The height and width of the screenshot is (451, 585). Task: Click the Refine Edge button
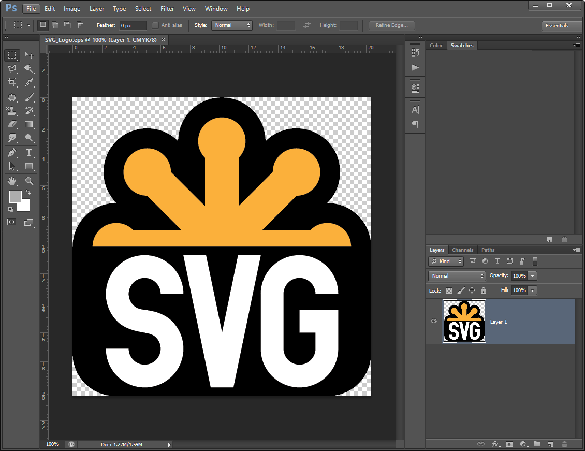(392, 25)
